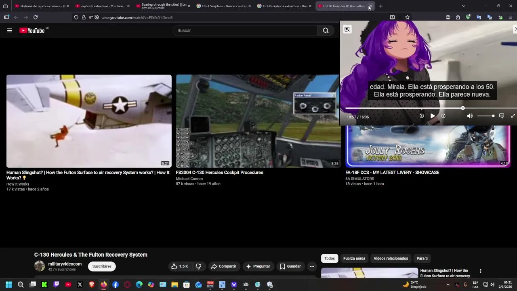Switch to US-1 Seaplane Google search tab

[223, 6]
